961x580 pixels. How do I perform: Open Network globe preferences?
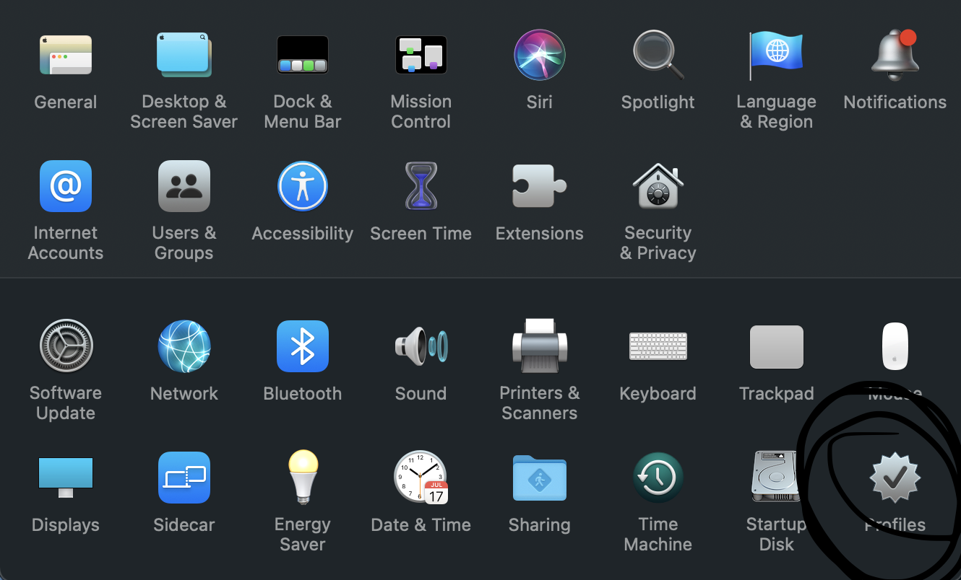184,346
